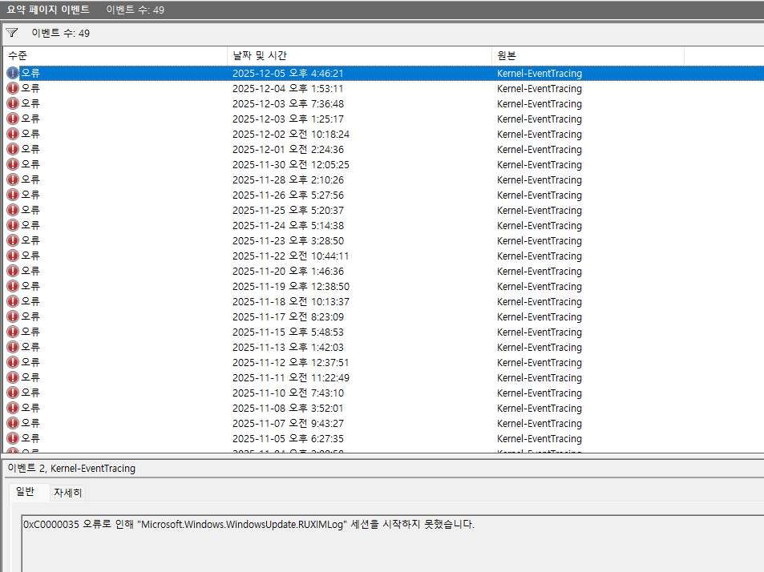Select the error icon on the 2025-12-02 row
764x572 pixels.
tap(12, 134)
